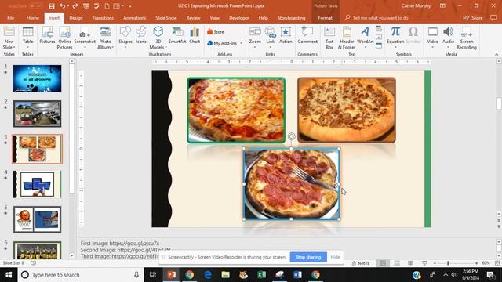Click the rotate handle above pepperoni pizza
502x282 pixels.
point(291,136)
